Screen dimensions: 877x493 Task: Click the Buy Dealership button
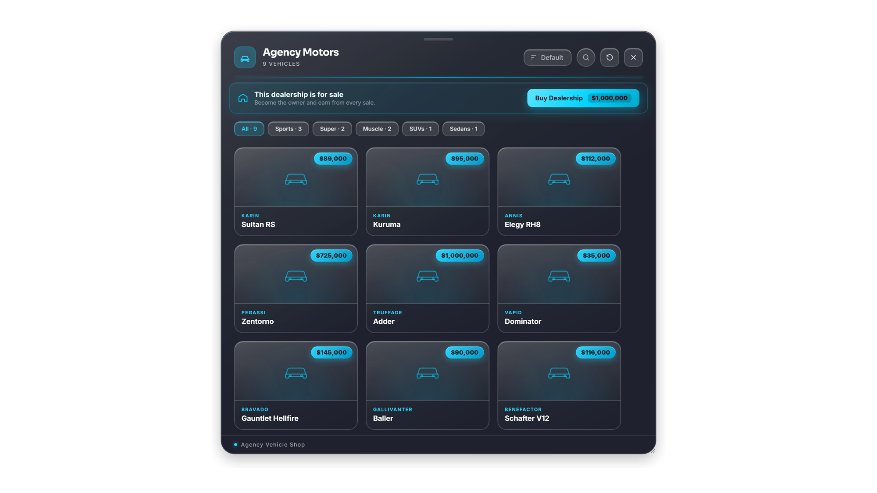(583, 98)
